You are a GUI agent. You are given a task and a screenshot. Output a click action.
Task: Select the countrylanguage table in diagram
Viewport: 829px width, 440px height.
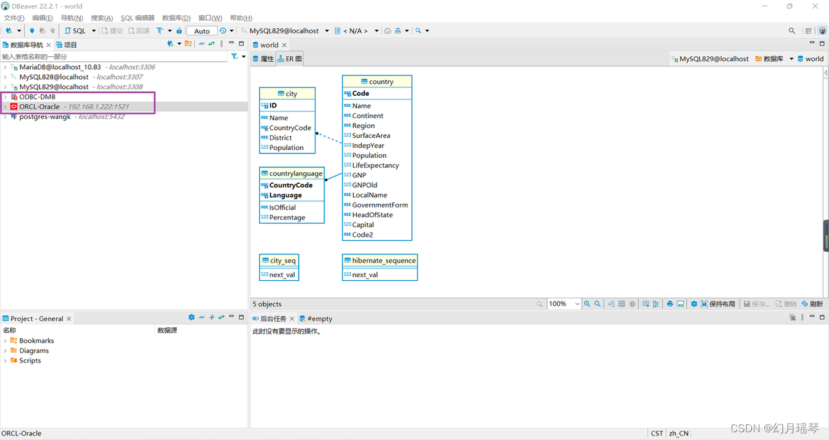point(291,173)
